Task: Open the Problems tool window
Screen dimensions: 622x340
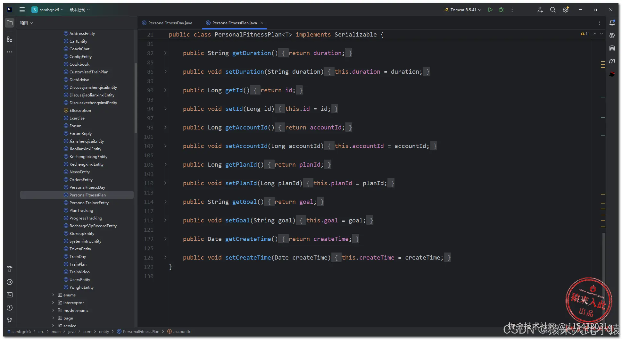Action: click(x=10, y=308)
